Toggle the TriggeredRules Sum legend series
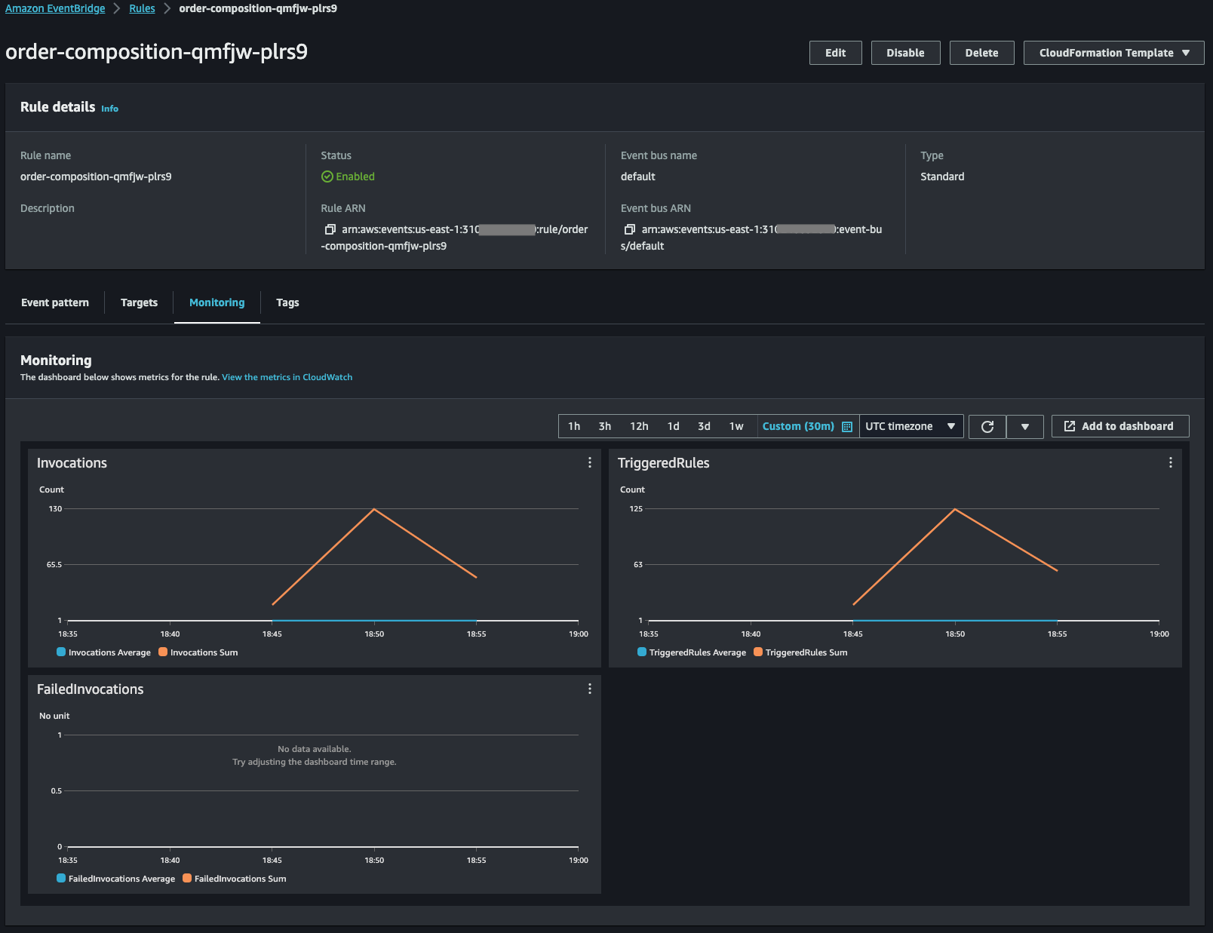Image resolution: width=1213 pixels, height=933 pixels. tap(800, 652)
